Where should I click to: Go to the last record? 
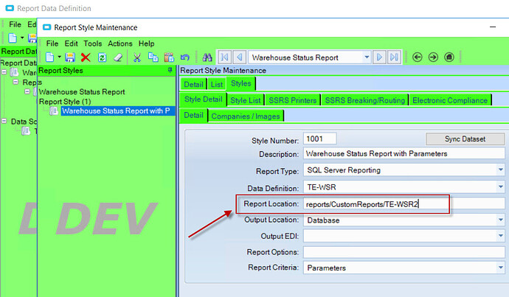pyautogui.click(x=395, y=57)
